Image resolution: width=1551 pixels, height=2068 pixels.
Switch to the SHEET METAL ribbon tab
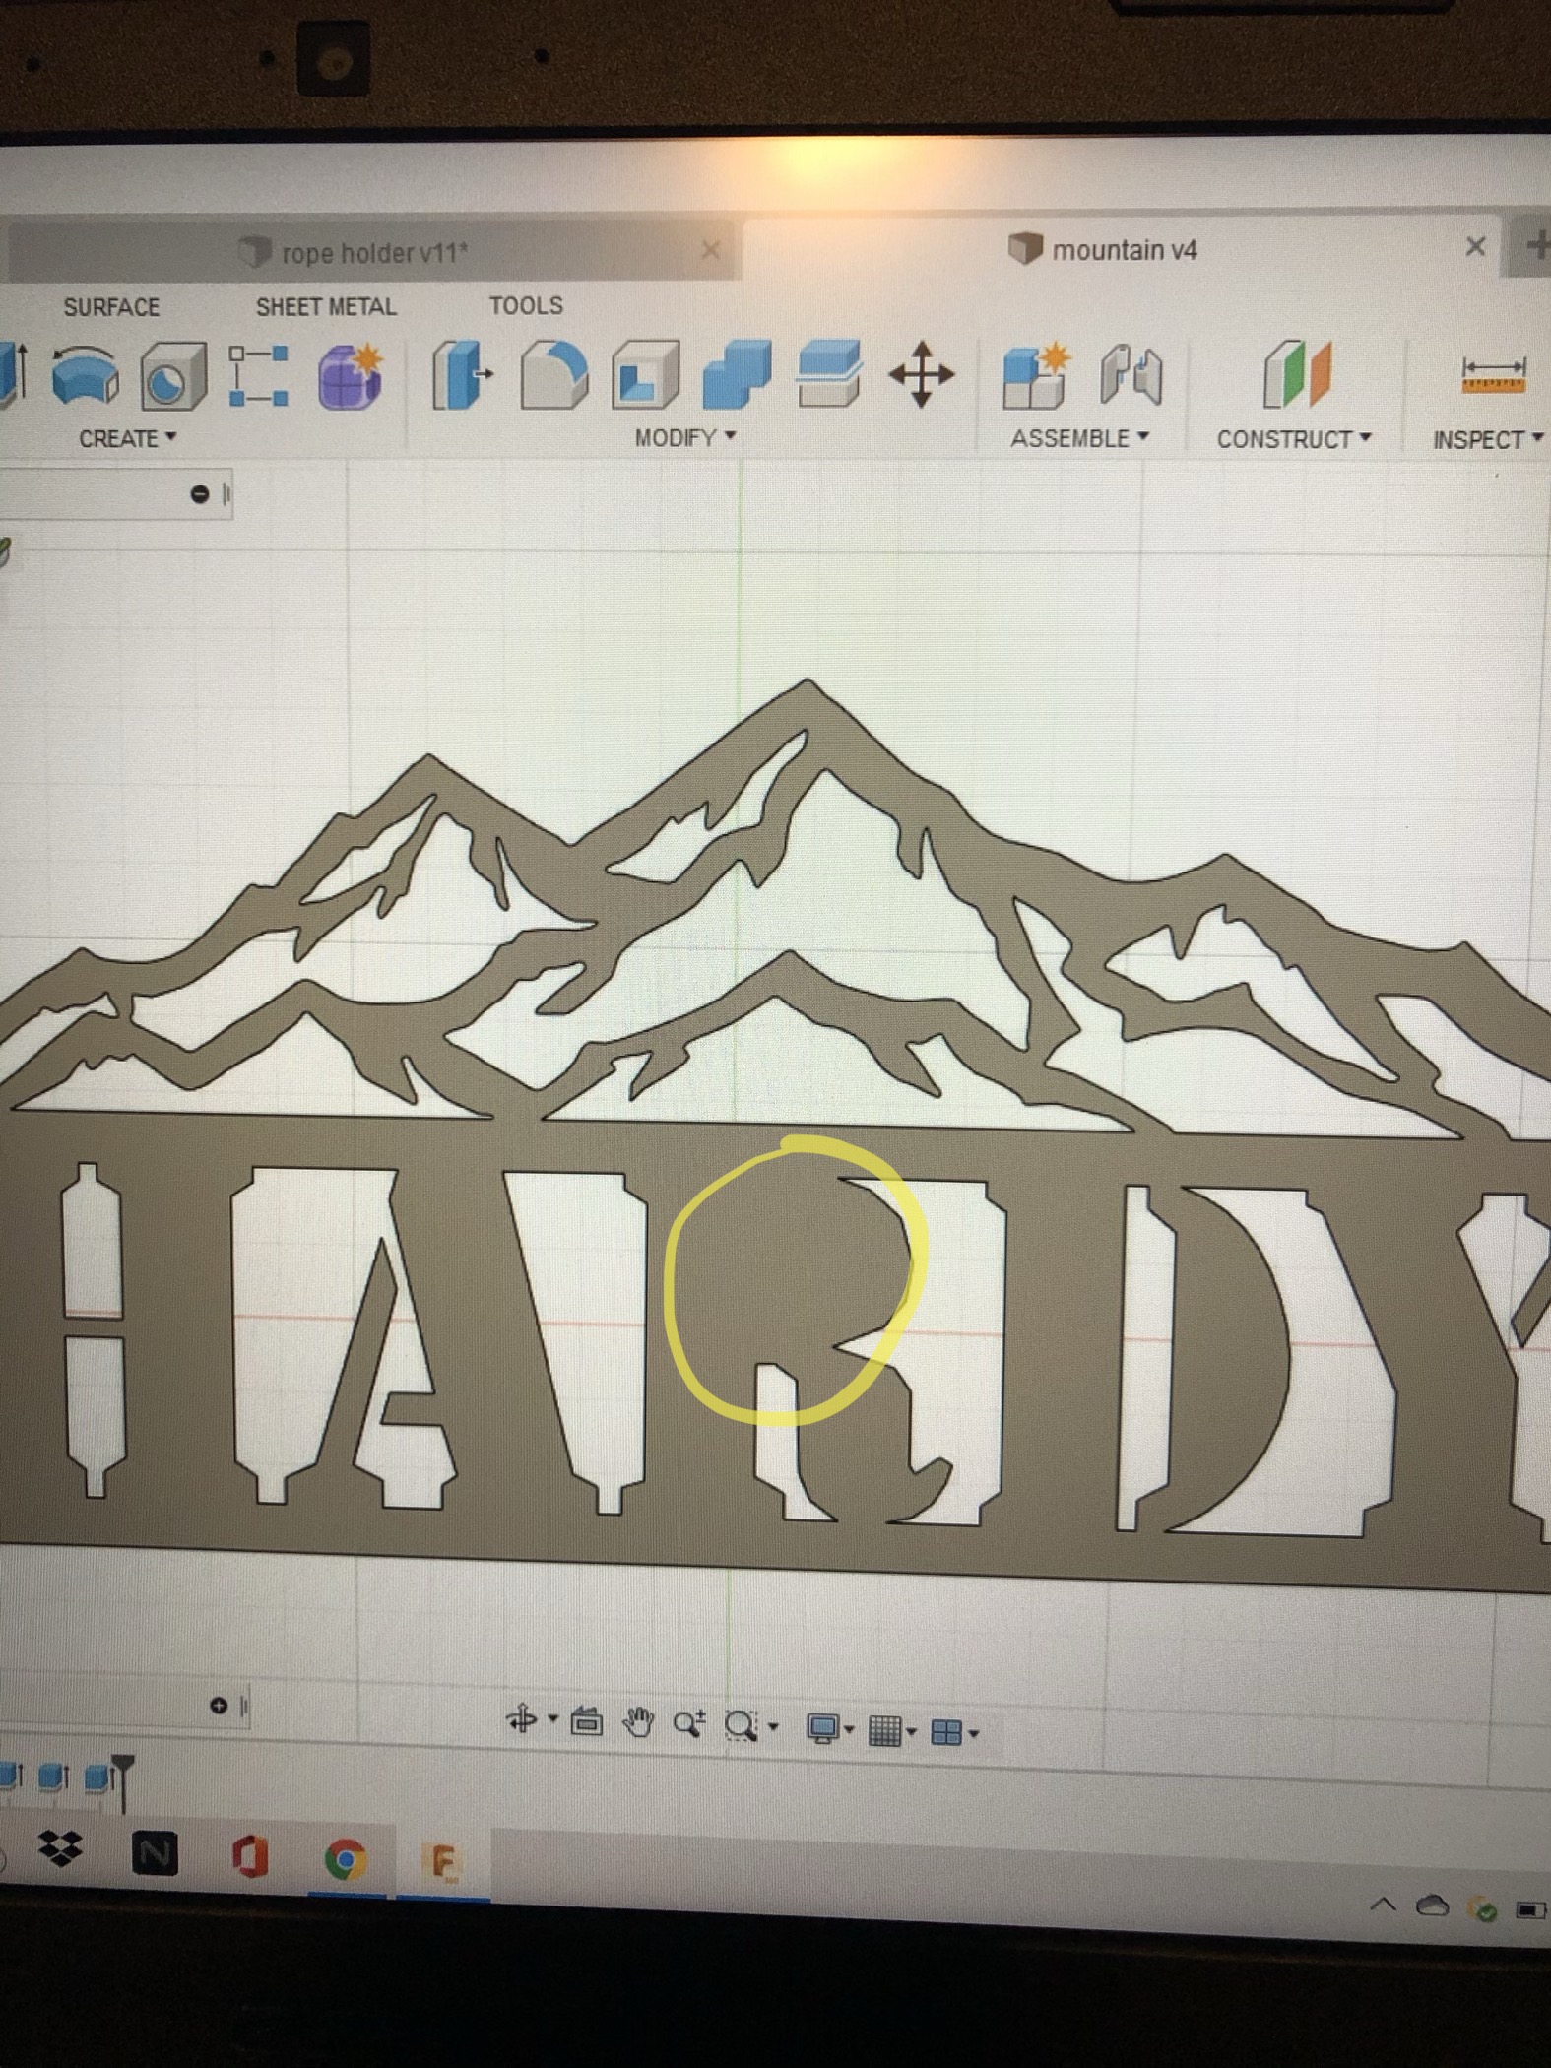[x=326, y=307]
